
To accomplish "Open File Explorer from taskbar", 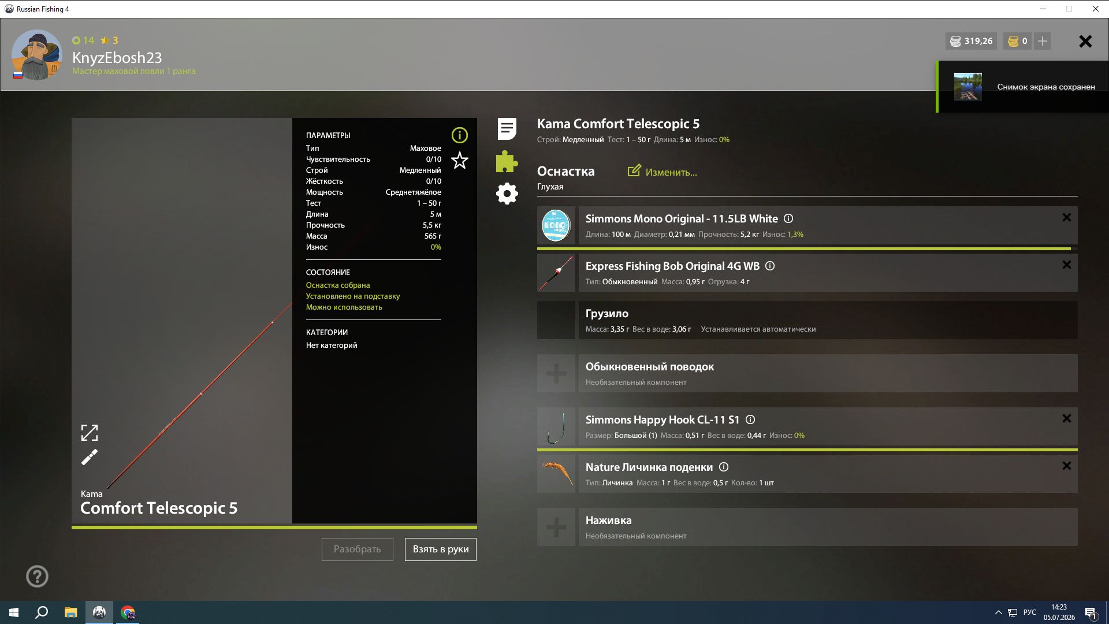I will click(x=70, y=612).
